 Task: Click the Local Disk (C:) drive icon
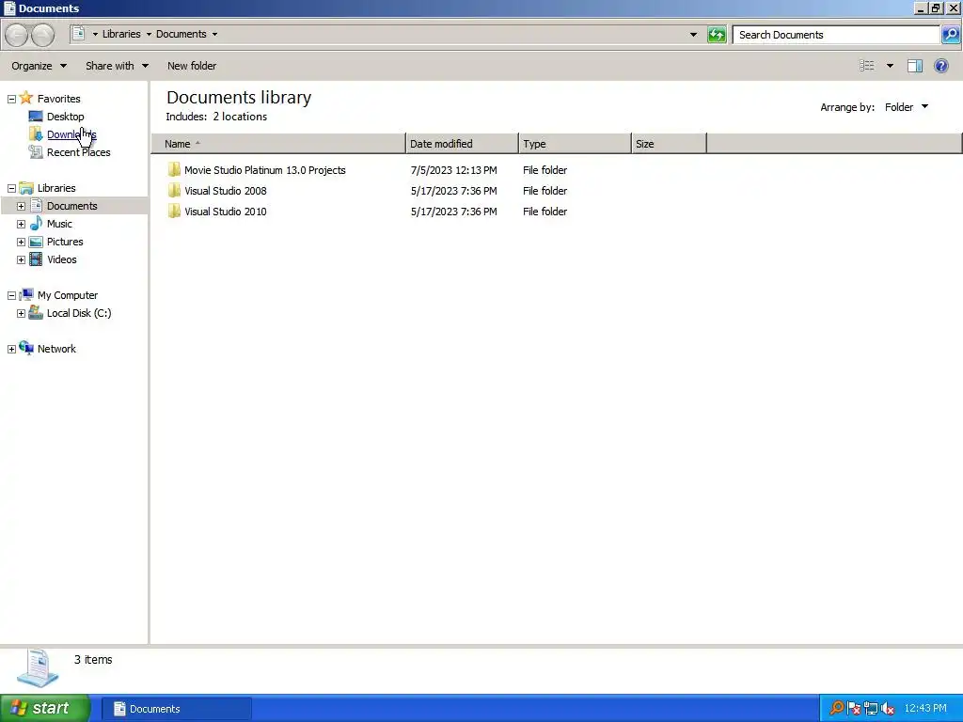[36, 312]
